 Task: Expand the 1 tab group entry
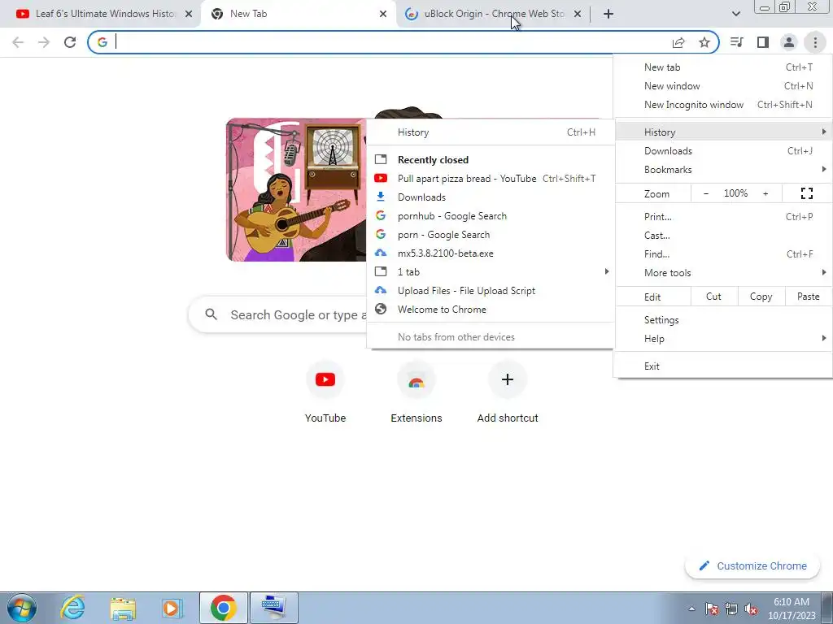coord(490,271)
